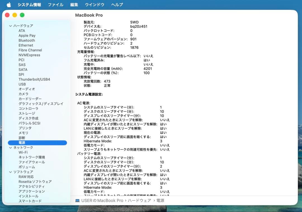Select SAS in the sidebar

click(22, 65)
